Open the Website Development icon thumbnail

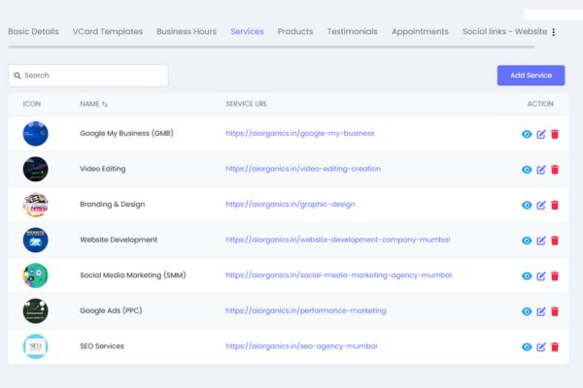coord(35,240)
